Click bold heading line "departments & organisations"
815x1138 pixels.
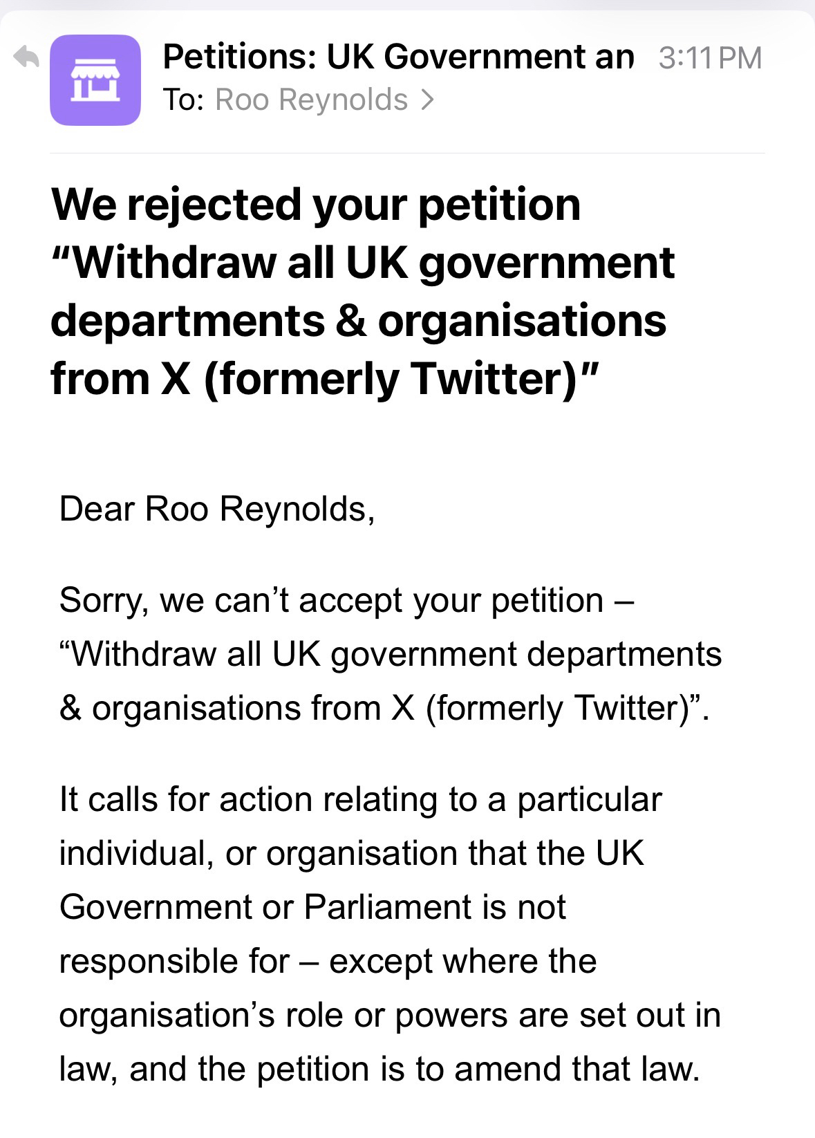click(358, 321)
